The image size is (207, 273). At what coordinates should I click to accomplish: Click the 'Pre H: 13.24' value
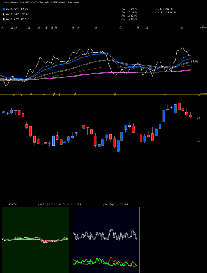[129, 12]
